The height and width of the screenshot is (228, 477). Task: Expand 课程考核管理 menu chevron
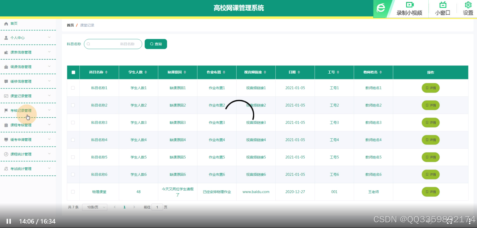coord(49,125)
